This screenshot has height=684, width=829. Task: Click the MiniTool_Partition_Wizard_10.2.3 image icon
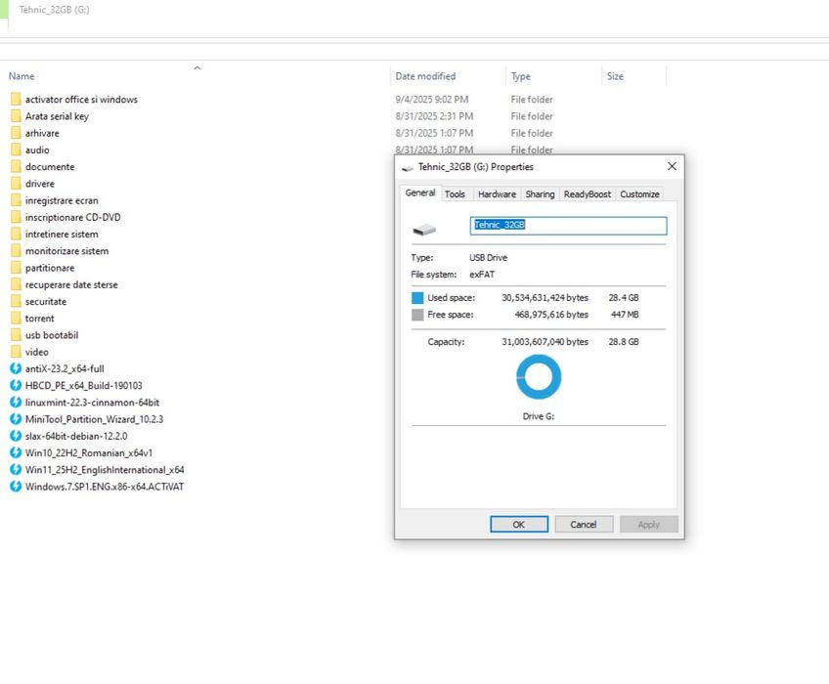click(x=16, y=419)
